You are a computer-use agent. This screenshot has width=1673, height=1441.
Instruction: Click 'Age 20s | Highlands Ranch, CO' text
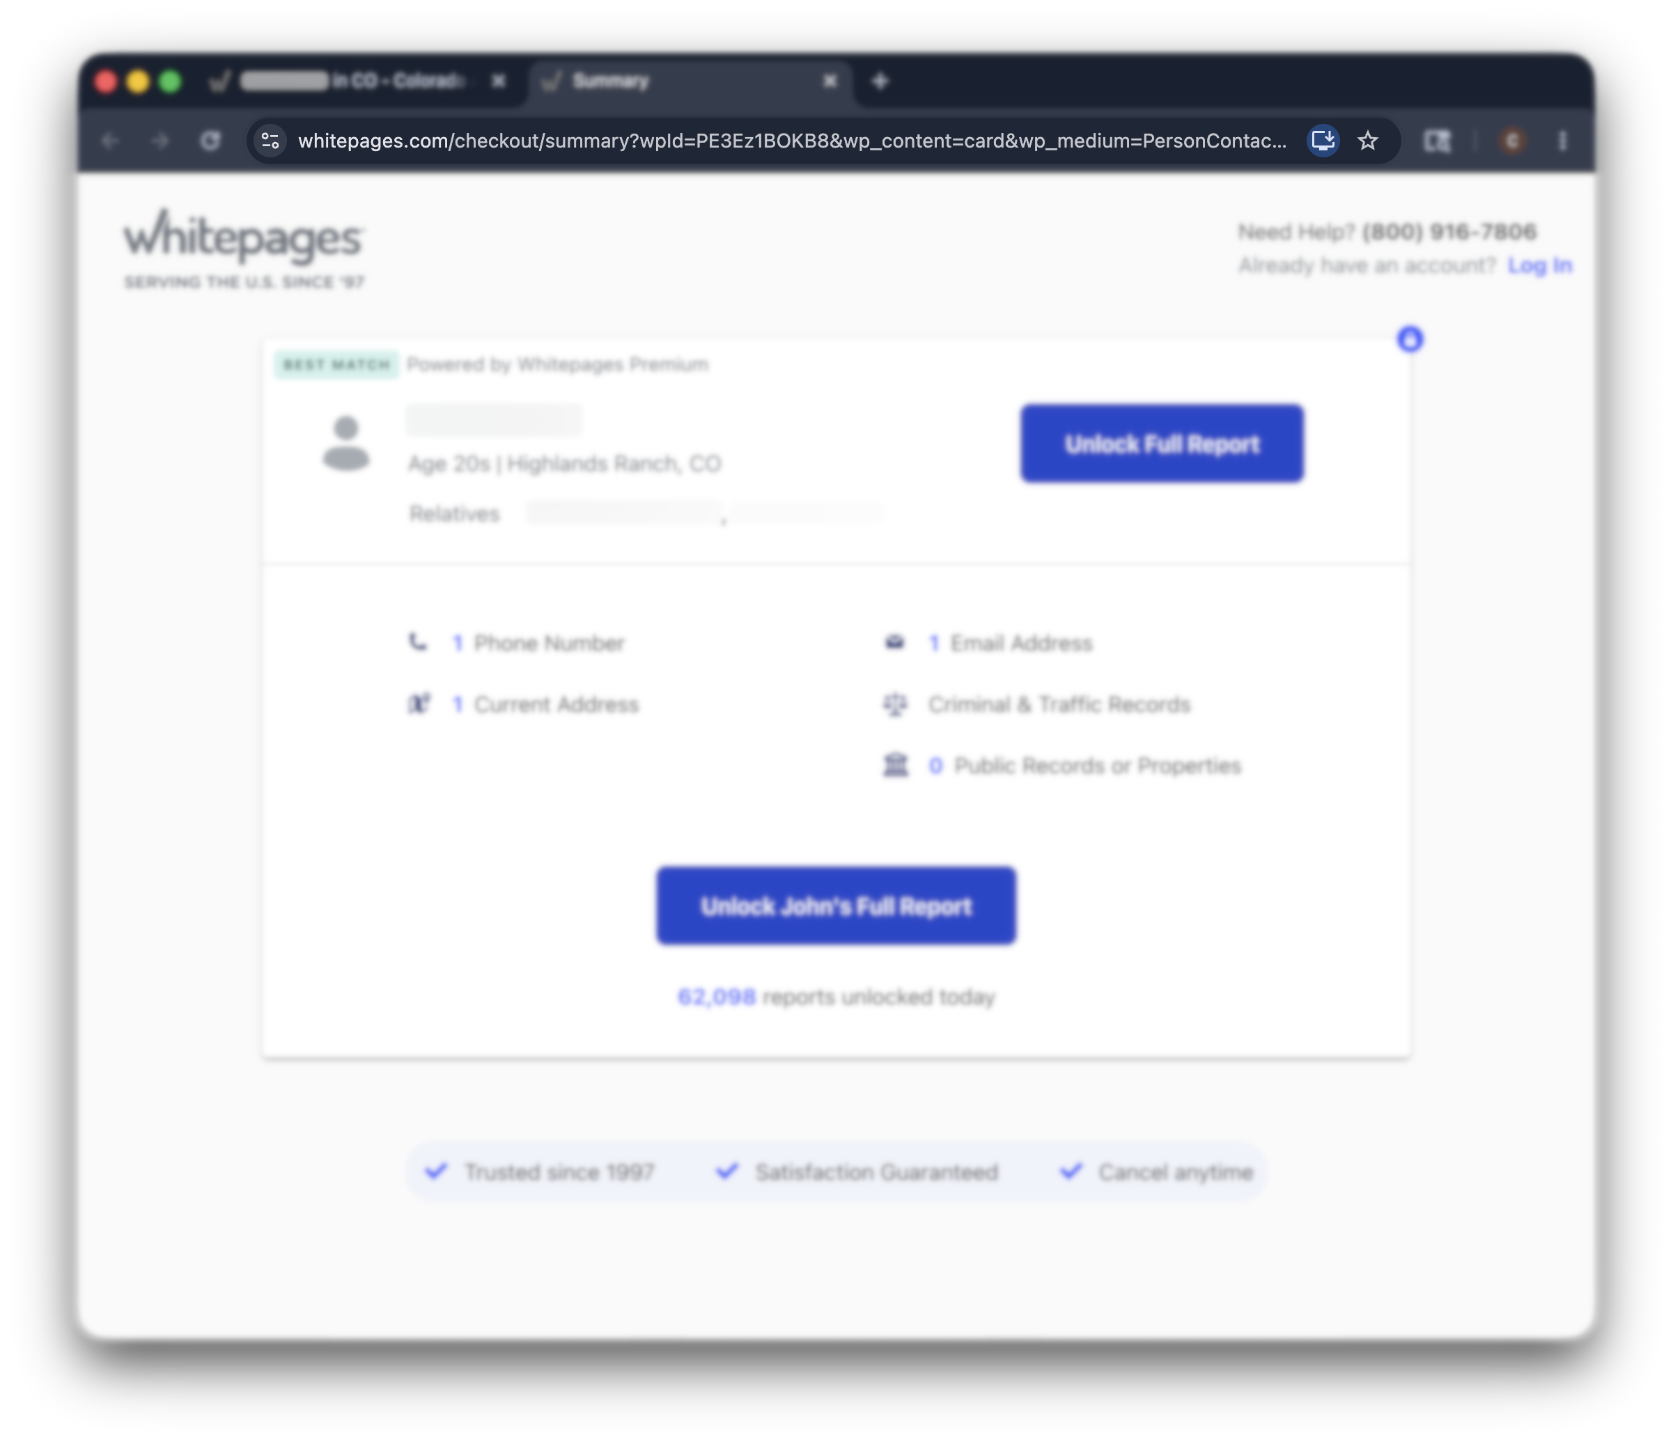[564, 464]
